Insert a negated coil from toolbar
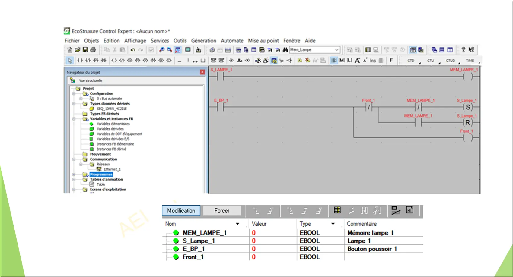Screen dimensions: 513x277 pyautogui.click(x=122, y=61)
